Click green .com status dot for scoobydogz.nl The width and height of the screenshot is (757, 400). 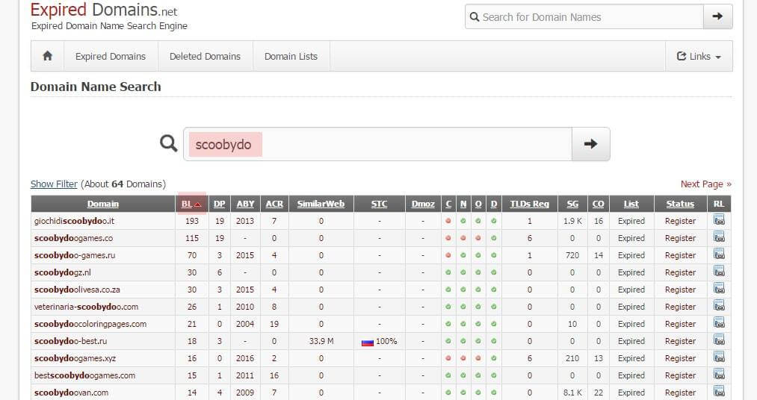click(448, 272)
